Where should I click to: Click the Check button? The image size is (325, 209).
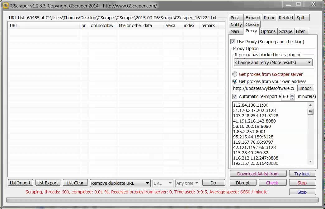click(272, 183)
